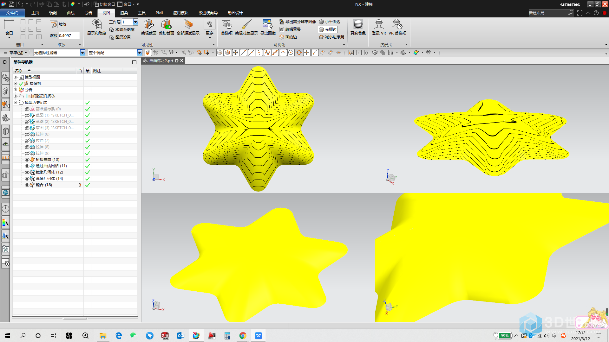The height and width of the screenshot is (342, 609).
Task: Expand the 模型历史记录 tree node
Action: tap(15, 102)
